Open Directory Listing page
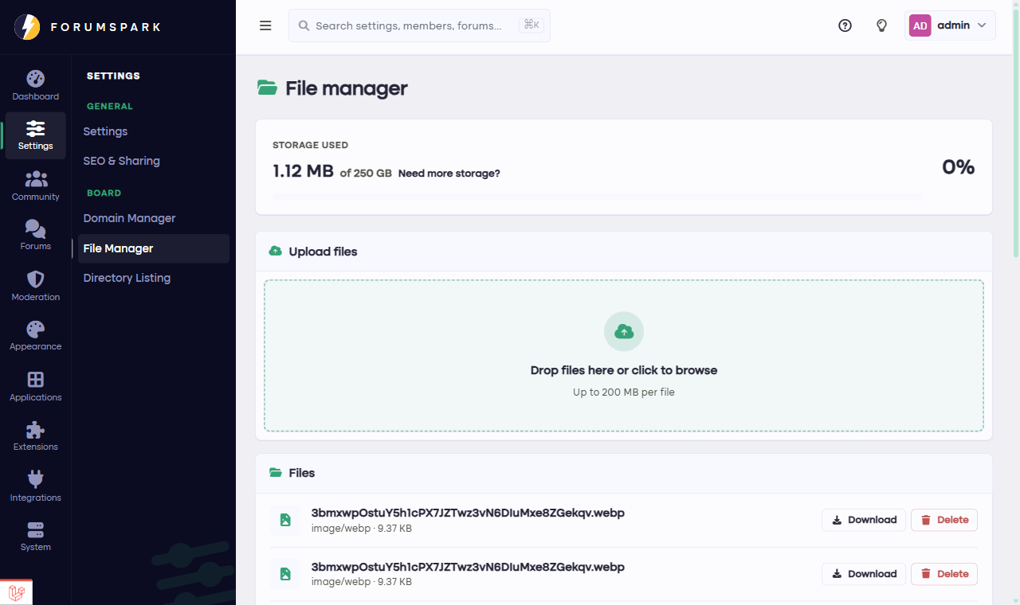The height and width of the screenshot is (605, 1020). point(127,278)
